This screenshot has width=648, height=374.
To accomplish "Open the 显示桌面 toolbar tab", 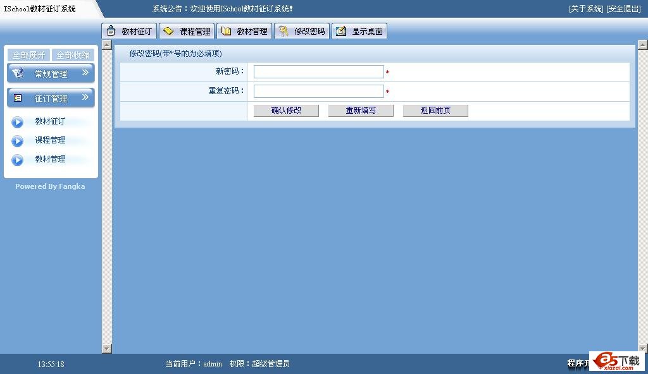I will coord(359,31).
